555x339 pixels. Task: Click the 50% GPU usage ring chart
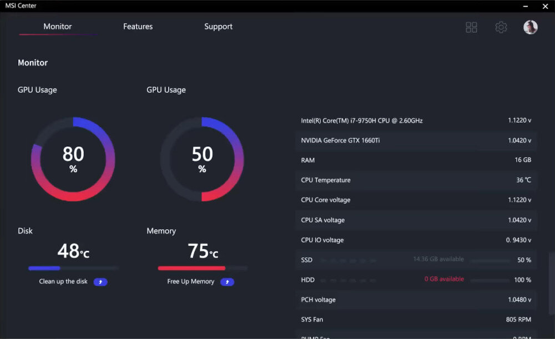coord(202,159)
